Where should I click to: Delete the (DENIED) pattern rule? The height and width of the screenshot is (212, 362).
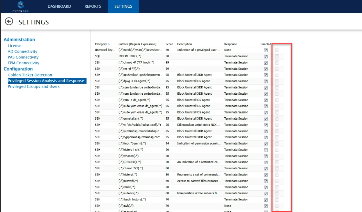pos(277,162)
